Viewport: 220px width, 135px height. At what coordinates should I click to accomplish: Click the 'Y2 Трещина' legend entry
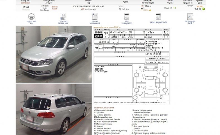(x=136, y=128)
